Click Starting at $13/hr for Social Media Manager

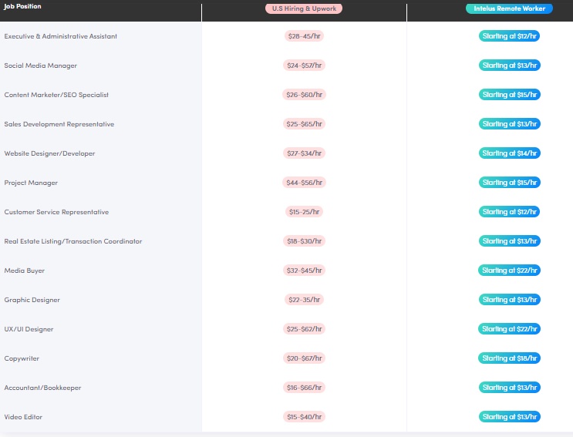[x=510, y=66]
